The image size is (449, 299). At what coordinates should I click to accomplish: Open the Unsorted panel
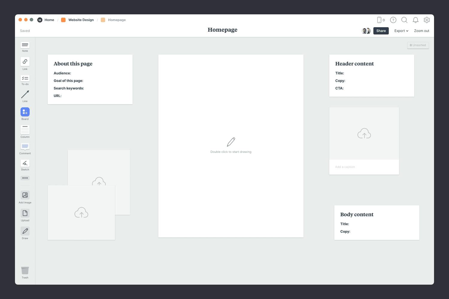point(418,45)
